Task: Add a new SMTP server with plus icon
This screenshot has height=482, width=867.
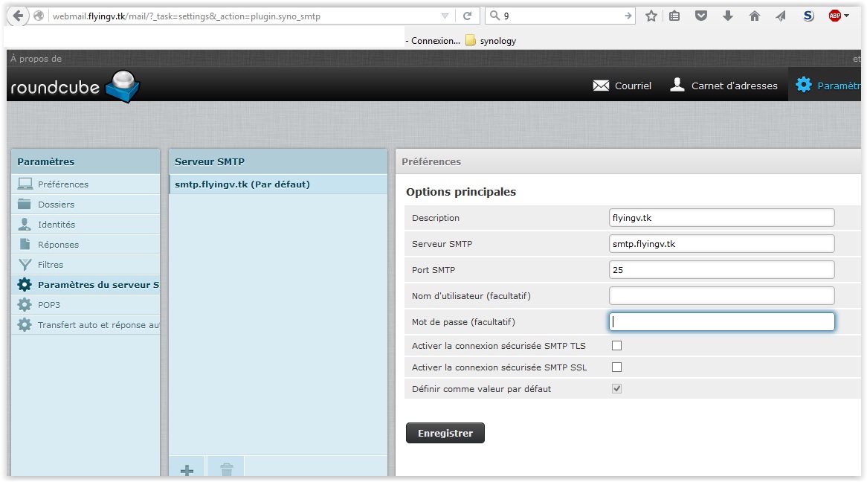Action: pyautogui.click(x=187, y=470)
